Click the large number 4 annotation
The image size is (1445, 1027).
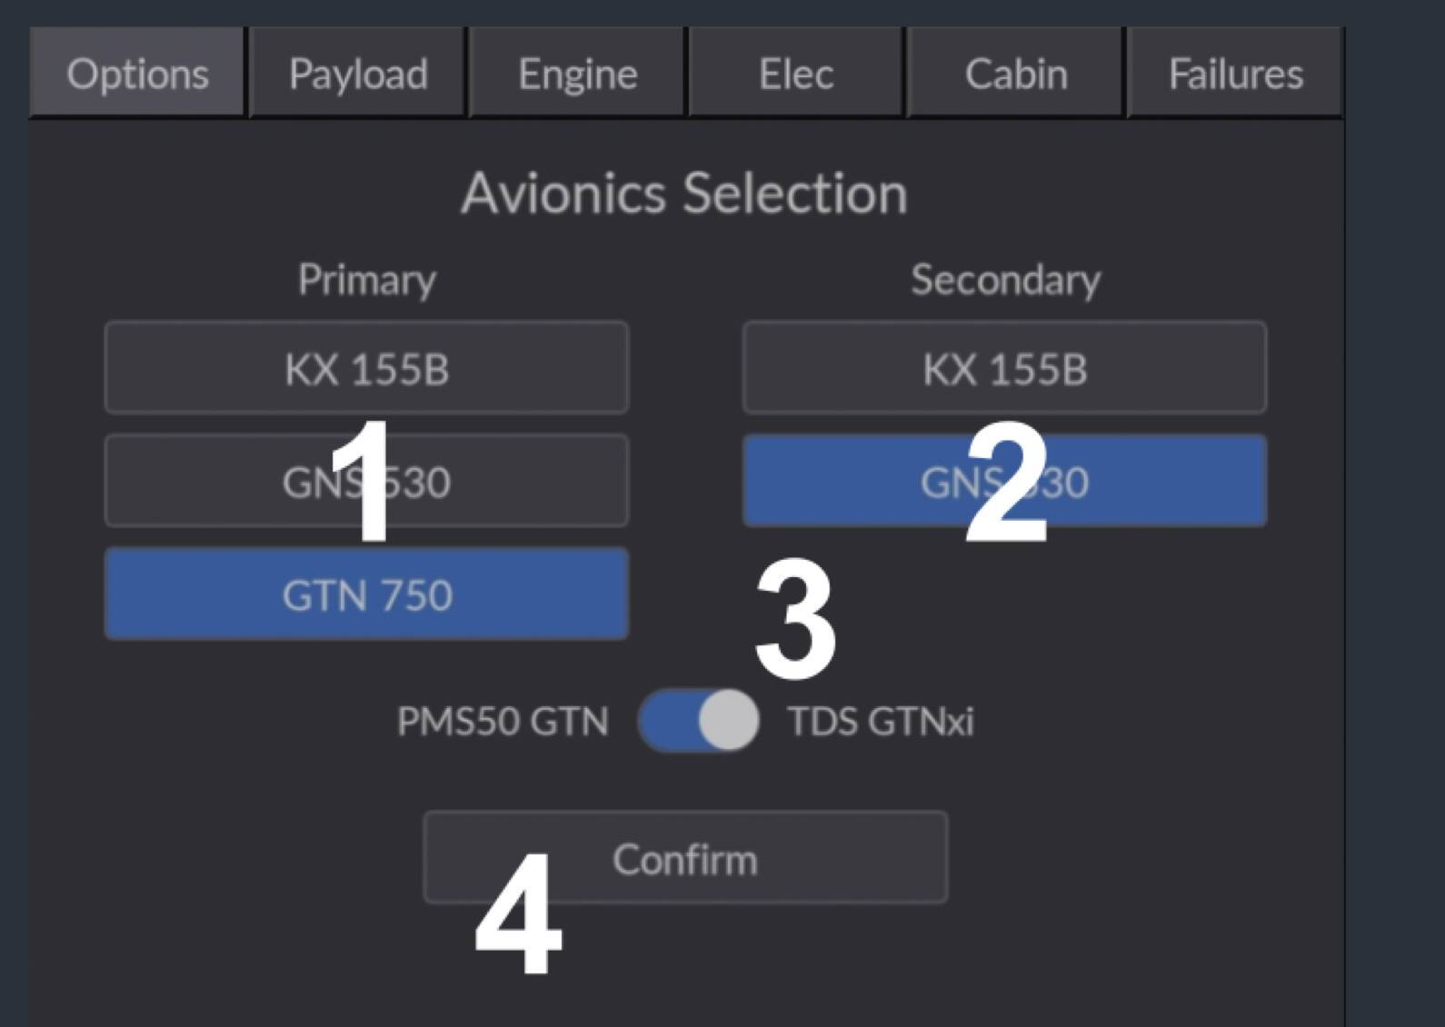pyautogui.click(x=518, y=913)
